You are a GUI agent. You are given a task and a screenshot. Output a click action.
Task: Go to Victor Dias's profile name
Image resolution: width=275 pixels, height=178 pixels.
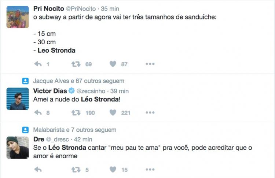(x=50, y=91)
